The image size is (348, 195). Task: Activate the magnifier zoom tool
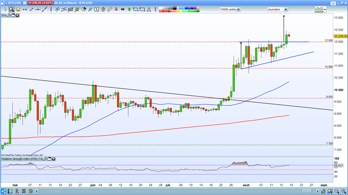pyautogui.click(x=12, y=10)
